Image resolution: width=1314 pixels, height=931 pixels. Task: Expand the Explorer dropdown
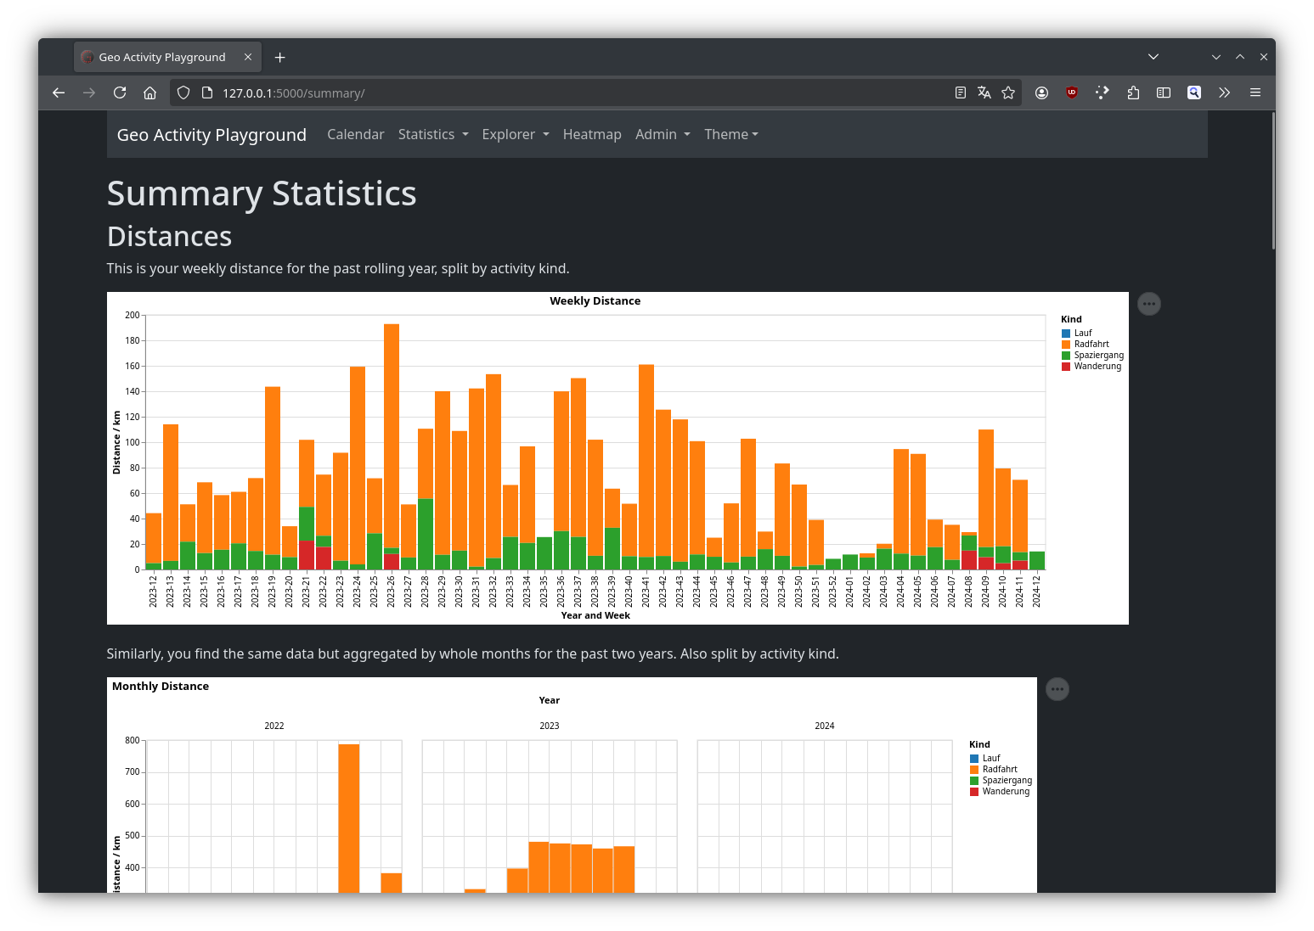[x=516, y=134]
